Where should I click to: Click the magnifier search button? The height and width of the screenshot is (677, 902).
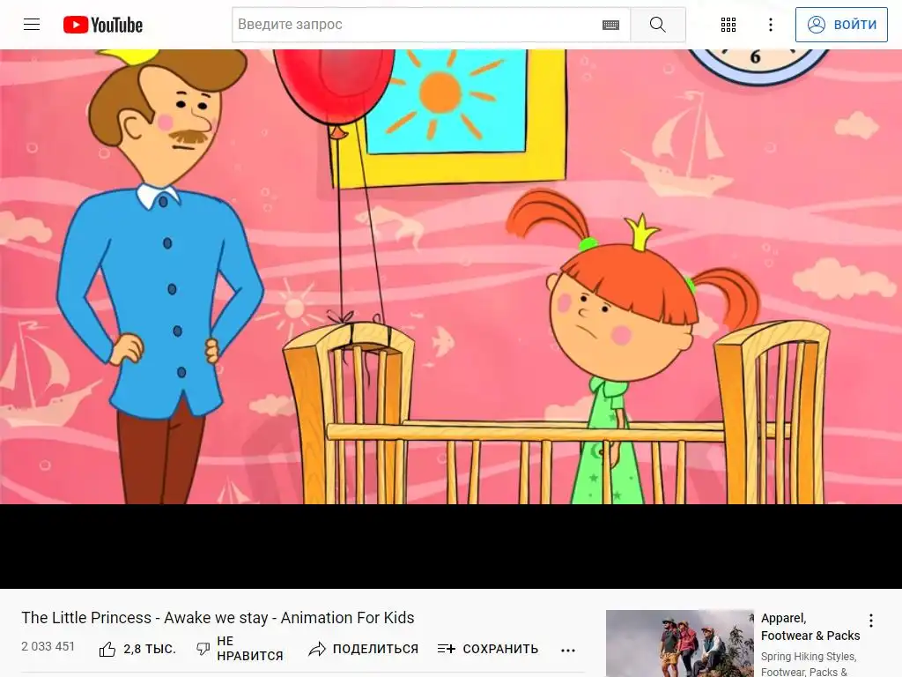(657, 25)
